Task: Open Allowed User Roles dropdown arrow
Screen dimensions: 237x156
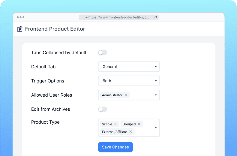Action: 156,95
